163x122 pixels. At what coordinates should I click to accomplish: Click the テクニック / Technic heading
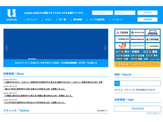click(16, 111)
